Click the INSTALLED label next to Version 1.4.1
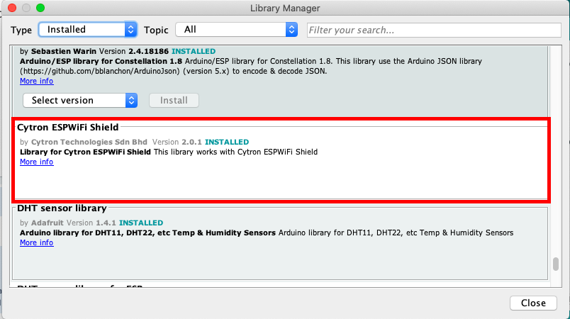This screenshot has height=319, width=570. (x=141, y=223)
